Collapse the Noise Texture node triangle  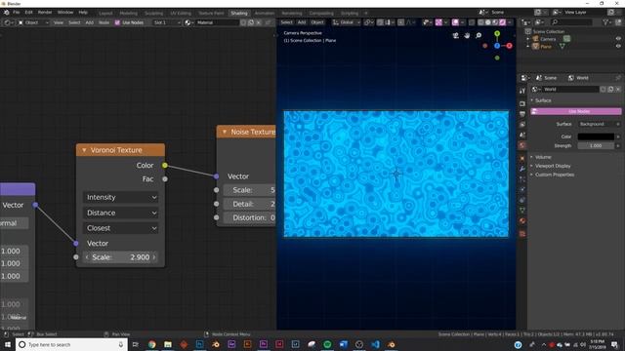(x=225, y=132)
